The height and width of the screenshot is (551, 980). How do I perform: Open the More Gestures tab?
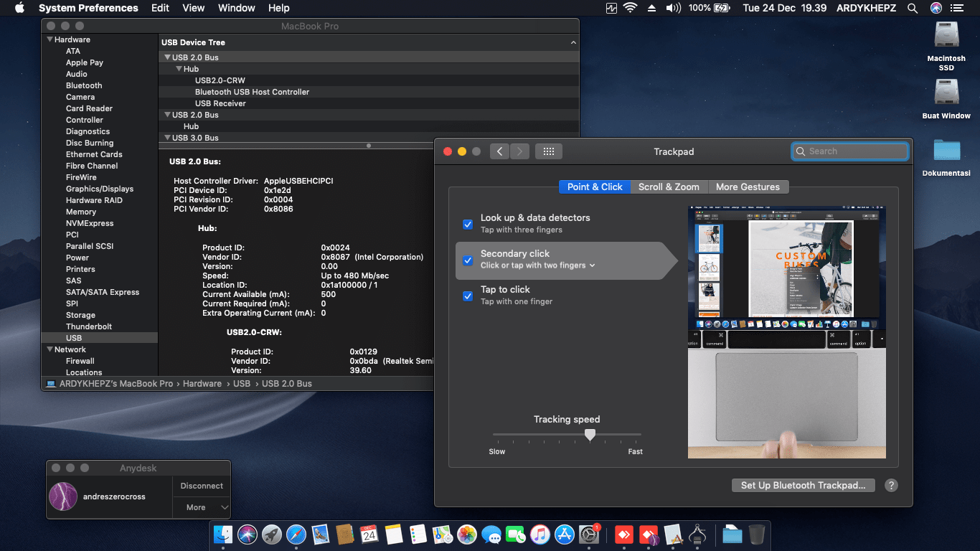tap(748, 187)
